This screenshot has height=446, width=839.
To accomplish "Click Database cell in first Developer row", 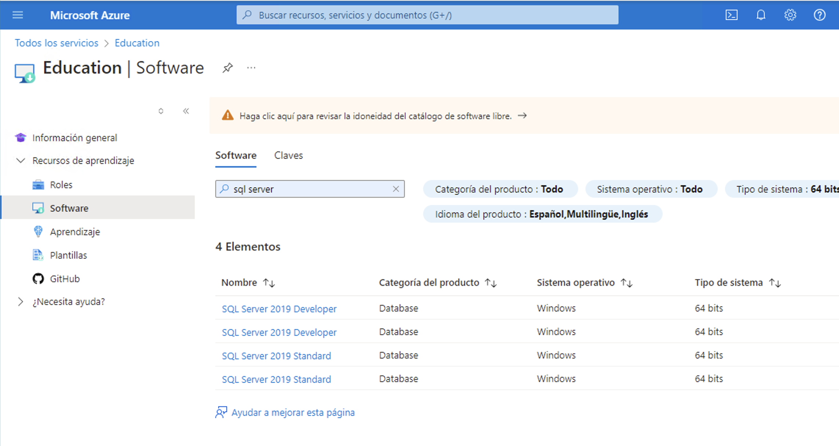I will [x=399, y=308].
